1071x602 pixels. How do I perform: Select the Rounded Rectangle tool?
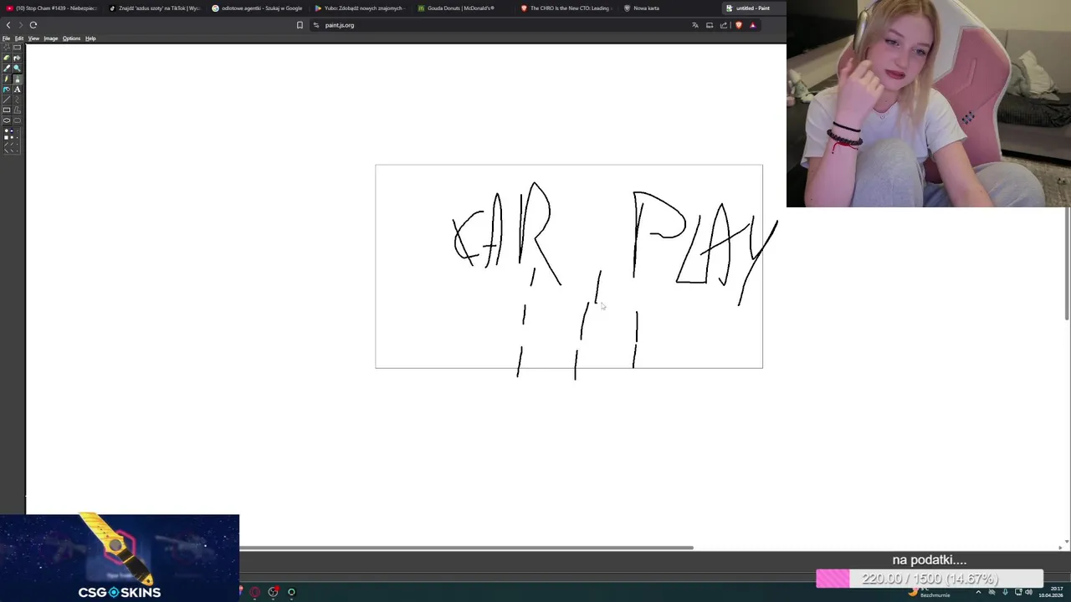coord(17,120)
